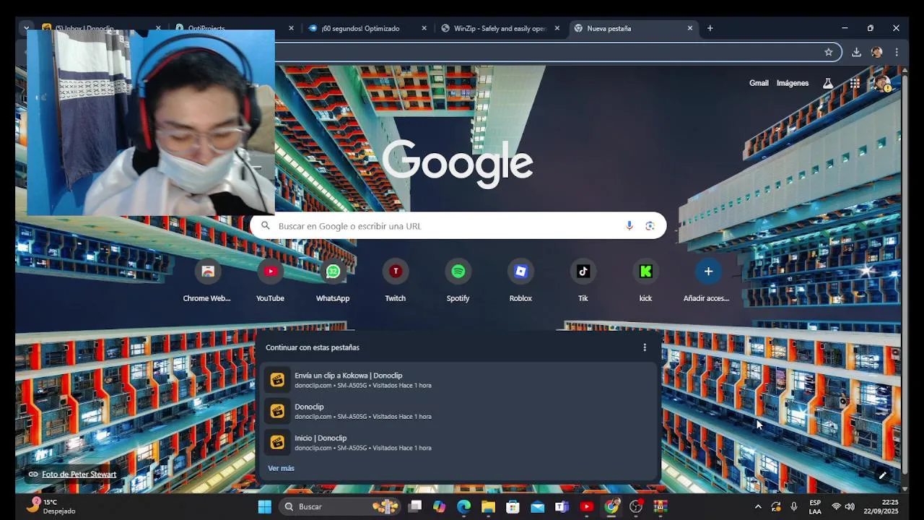This screenshot has height=520, width=924.
Task: Click the pencil icon to customize Chrome
Action: [x=882, y=475]
